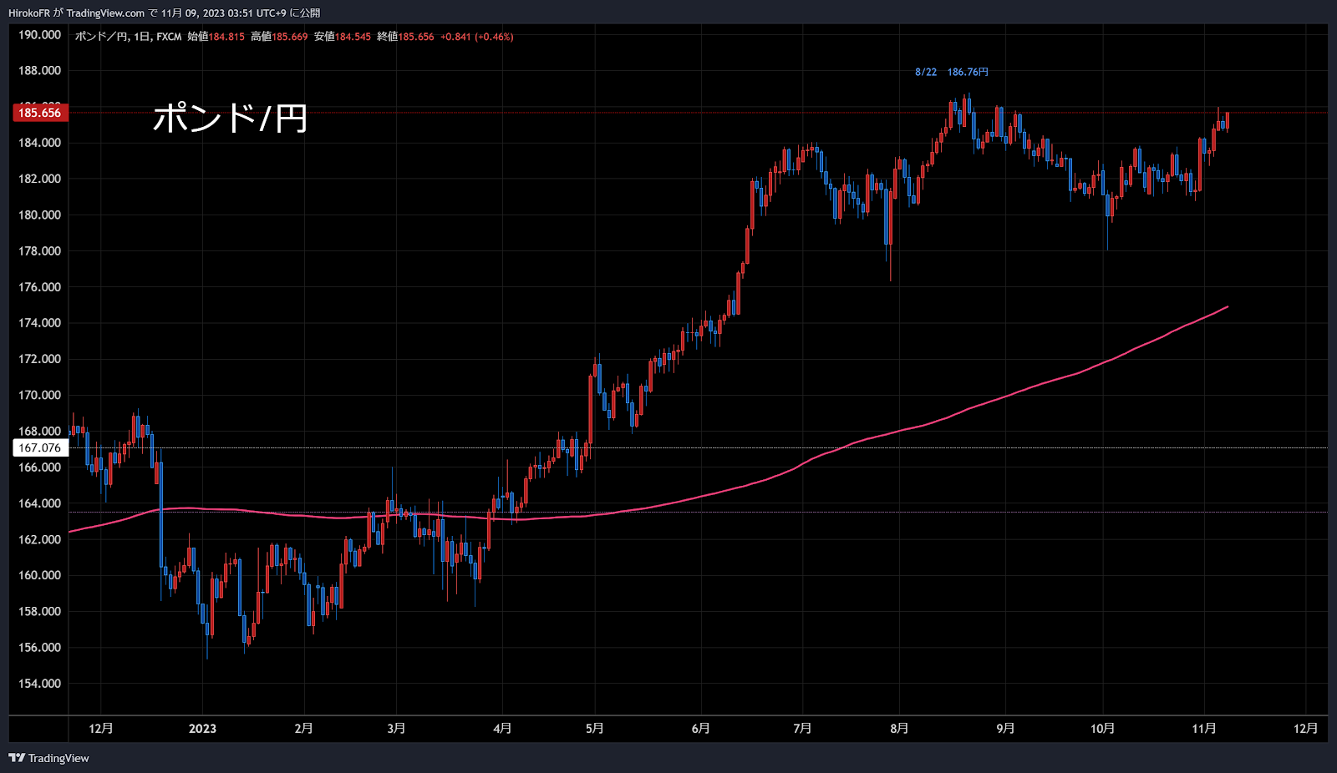
Task: Click the 180.000 price axis label
Action: 39,215
